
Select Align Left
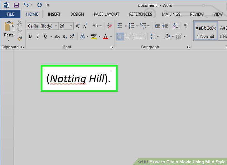[120, 36]
